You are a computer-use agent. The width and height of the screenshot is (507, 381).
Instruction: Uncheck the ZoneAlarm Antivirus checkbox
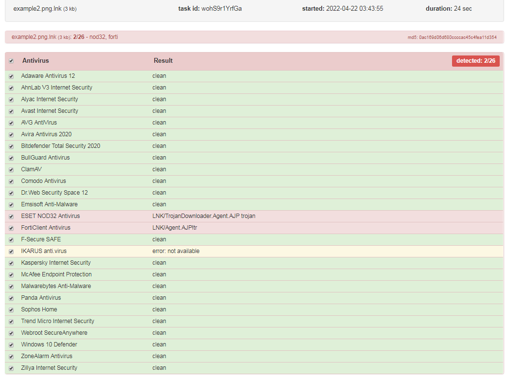click(11, 356)
